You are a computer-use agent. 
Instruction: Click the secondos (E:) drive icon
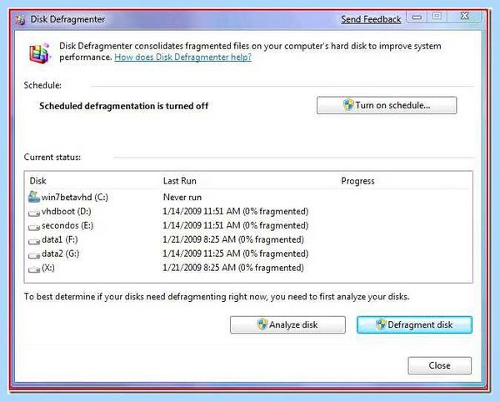pos(34,227)
